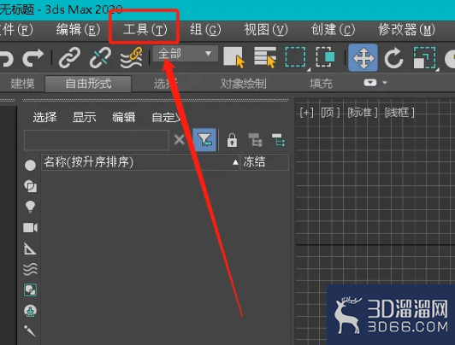This screenshot has width=455, height=345.
Task: Switch to the 自由形式 ribbon tab
Action: click(x=88, y=84)
